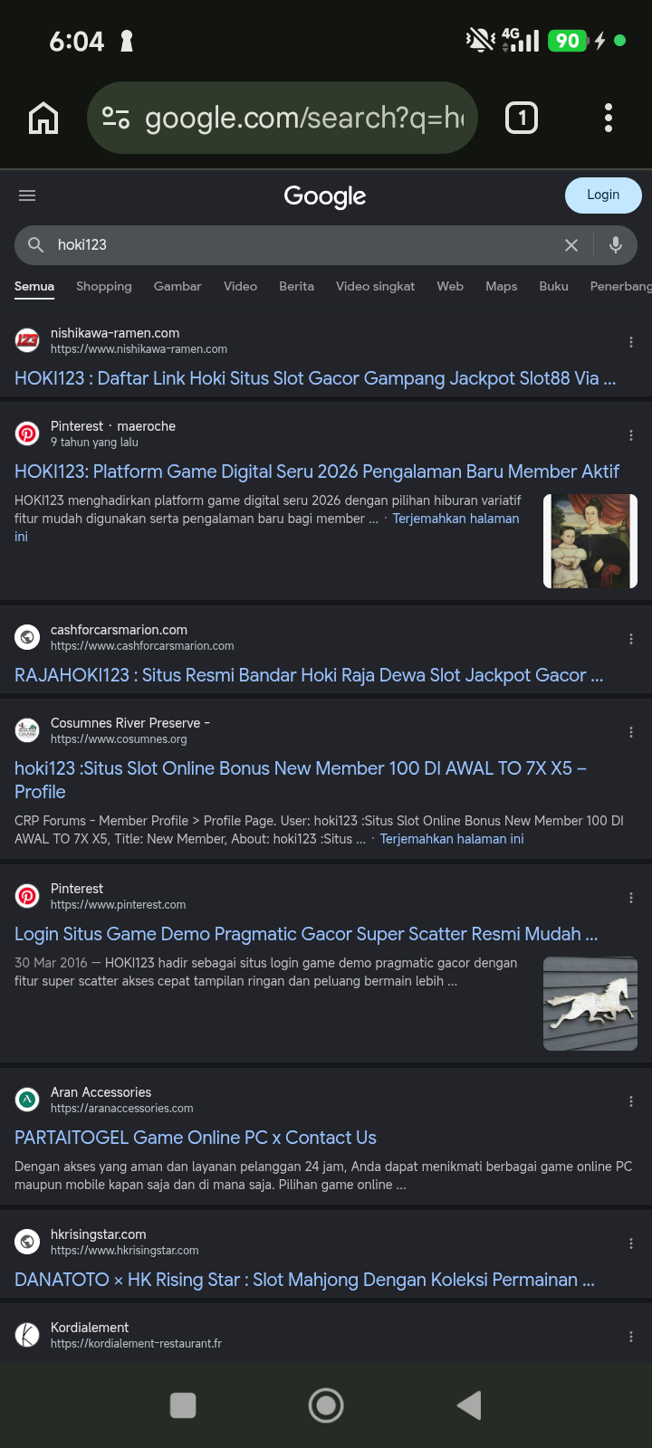The height and width of the screenshot is (1448, 652).
Task: Tap https://www.nishikawa-ramen.com URL text
Action: [139, 349]
